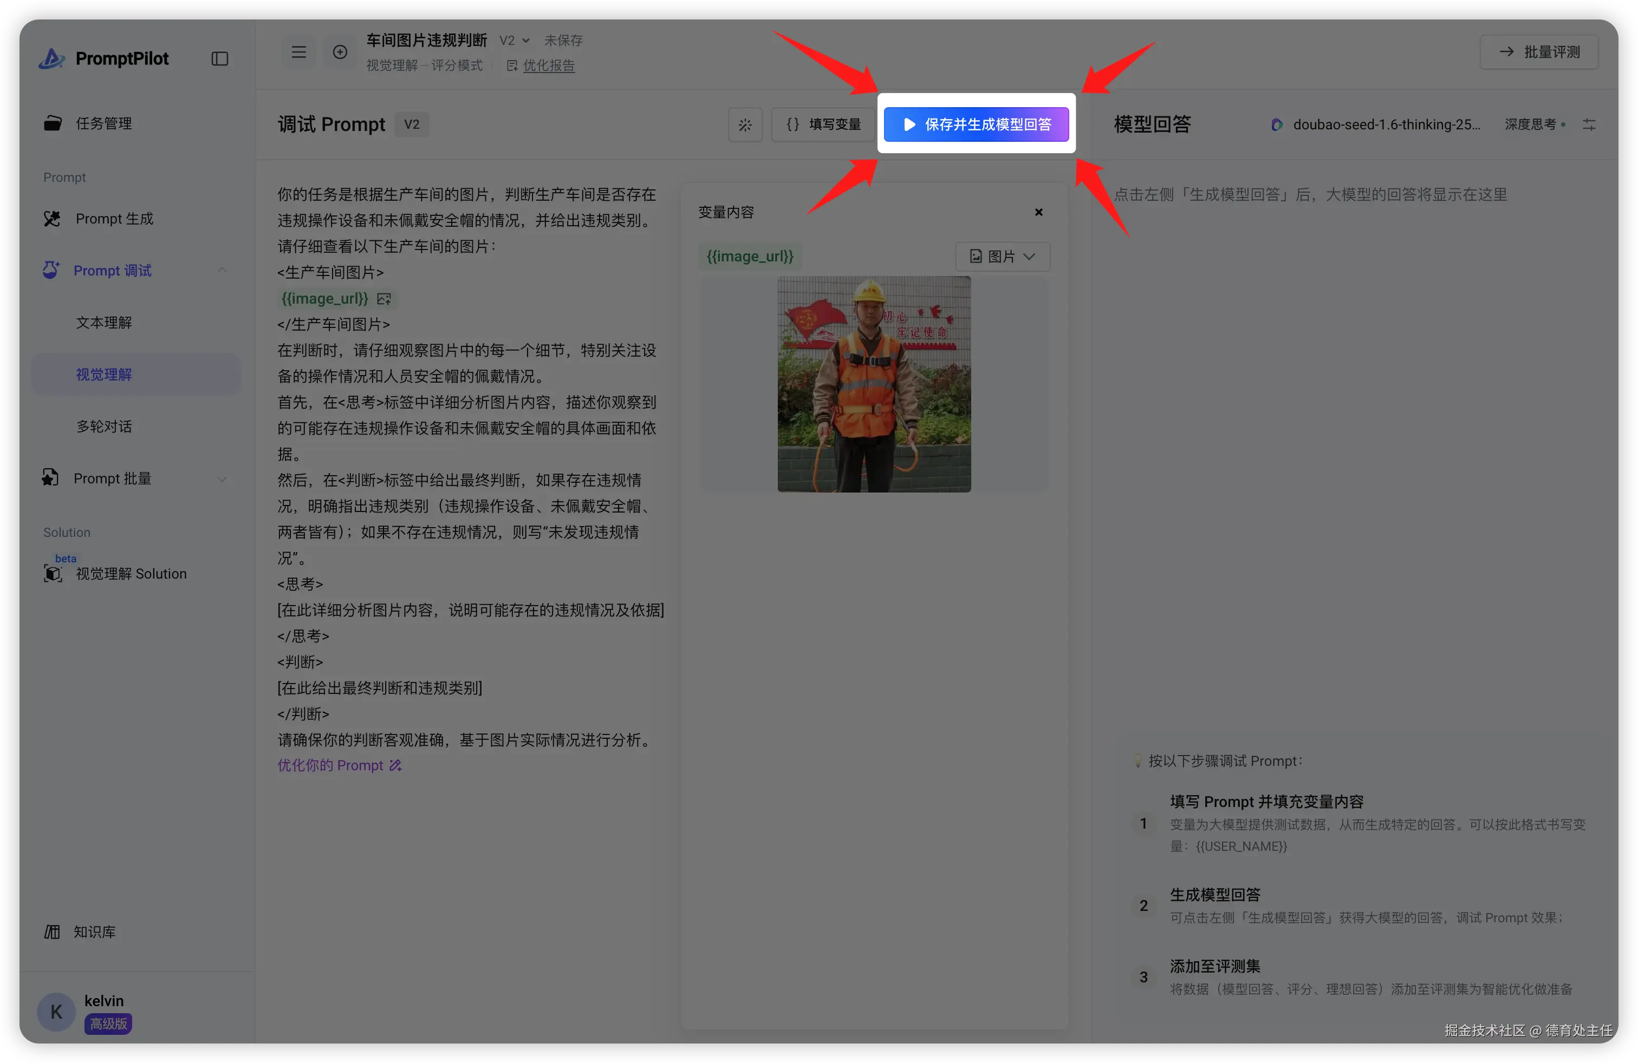Click the sparkle optimize icon beside 填写变量
Image resolution: width=1638 pixels, height=1063 pixels.
(x=745, y=125)
